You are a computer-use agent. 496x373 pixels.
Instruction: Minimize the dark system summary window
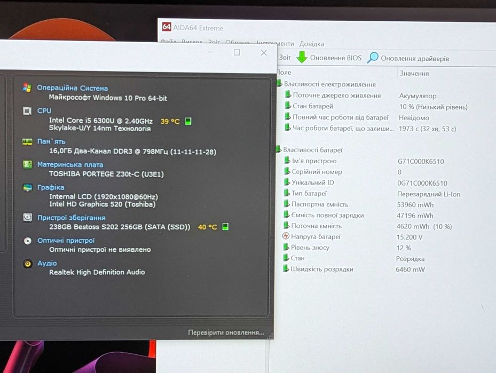[x=210, y=52]
